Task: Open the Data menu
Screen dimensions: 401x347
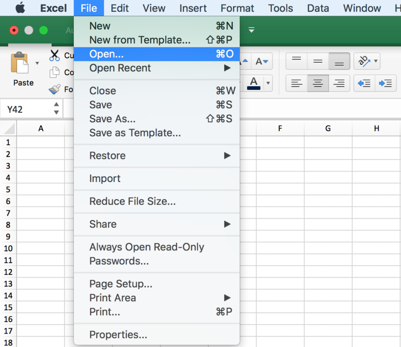Action: (318, 8)
